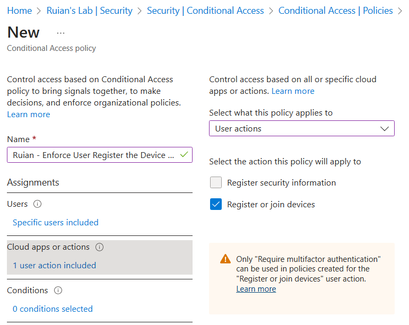Viewport: 409px width, 325px height.
Task: Click the Conditions info icon
Action: pyautogui.click(x=58, y=291)
